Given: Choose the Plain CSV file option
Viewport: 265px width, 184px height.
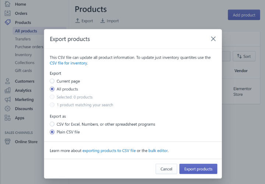Looking at the screenshot, I should [x=52, y=132].
